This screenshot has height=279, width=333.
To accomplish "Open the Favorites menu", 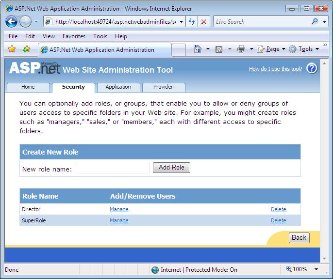I will tap(74, 36).
